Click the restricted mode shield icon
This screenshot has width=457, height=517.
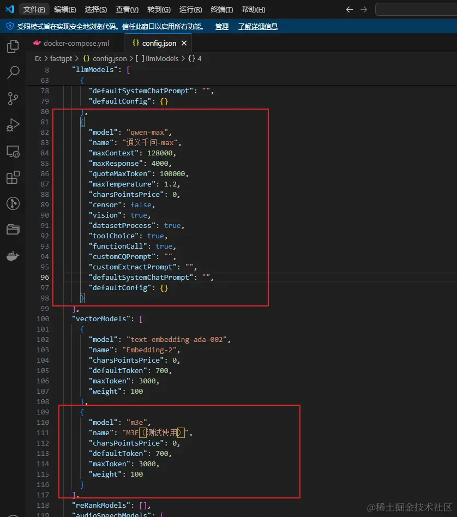(10, 26)
